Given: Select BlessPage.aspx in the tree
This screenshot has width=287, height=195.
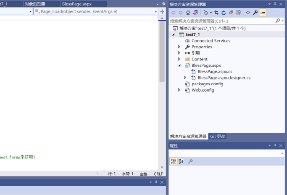Looking at the screenshot, I should 206,66.
